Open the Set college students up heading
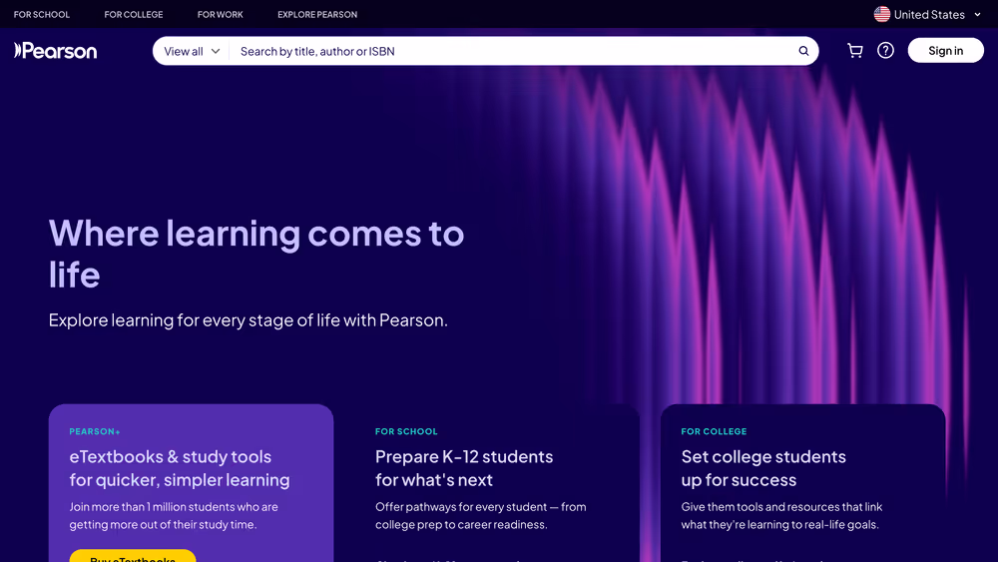 (763, 468)
